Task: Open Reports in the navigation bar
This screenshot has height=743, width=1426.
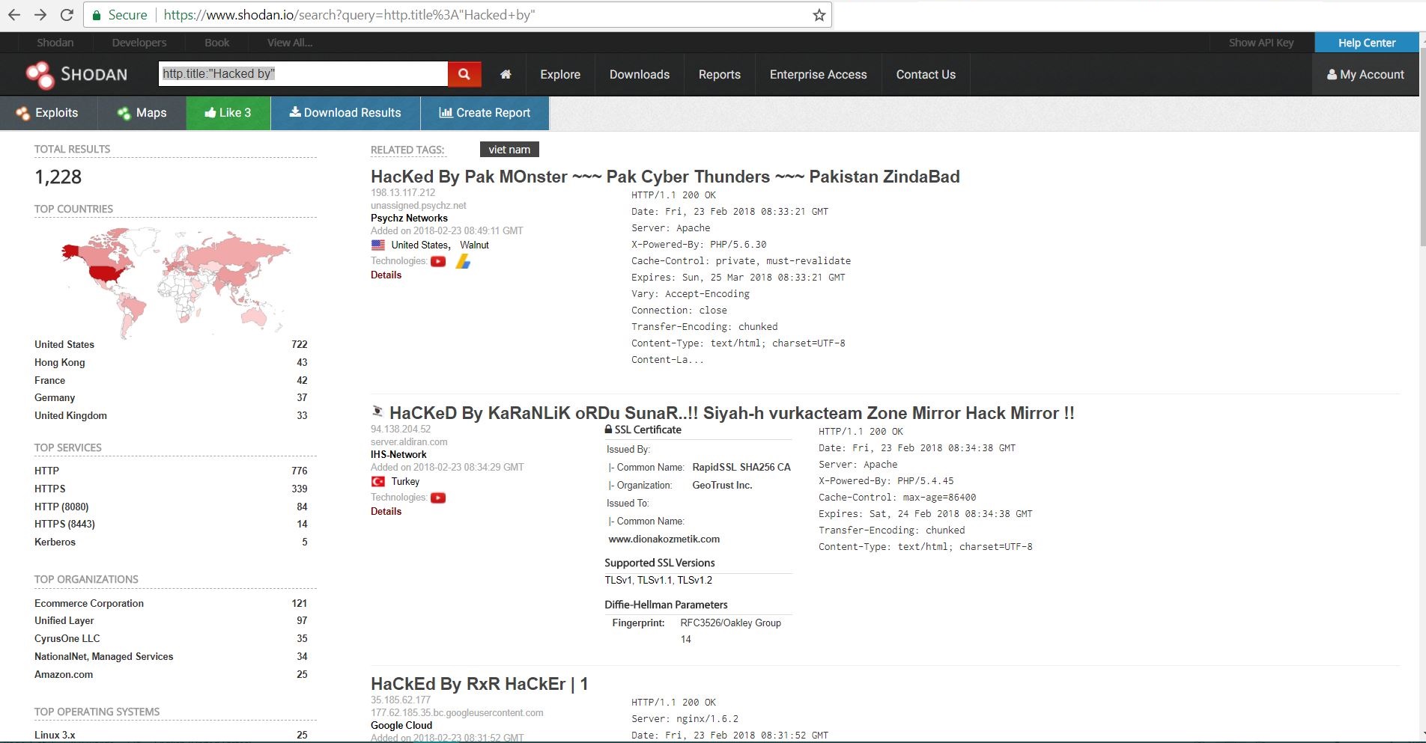Action: (720, 74)
